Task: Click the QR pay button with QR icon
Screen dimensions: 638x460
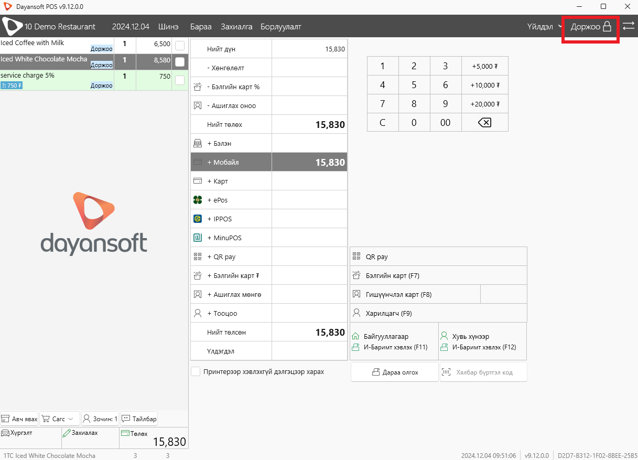Action: pyautogui.click(x=438, y=256)
